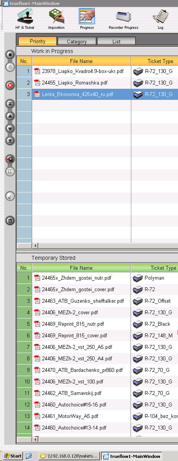Click PDF icon of 24461_MotorWay_A5.pdf
The image size is (178, 461).
click(37, 416)
